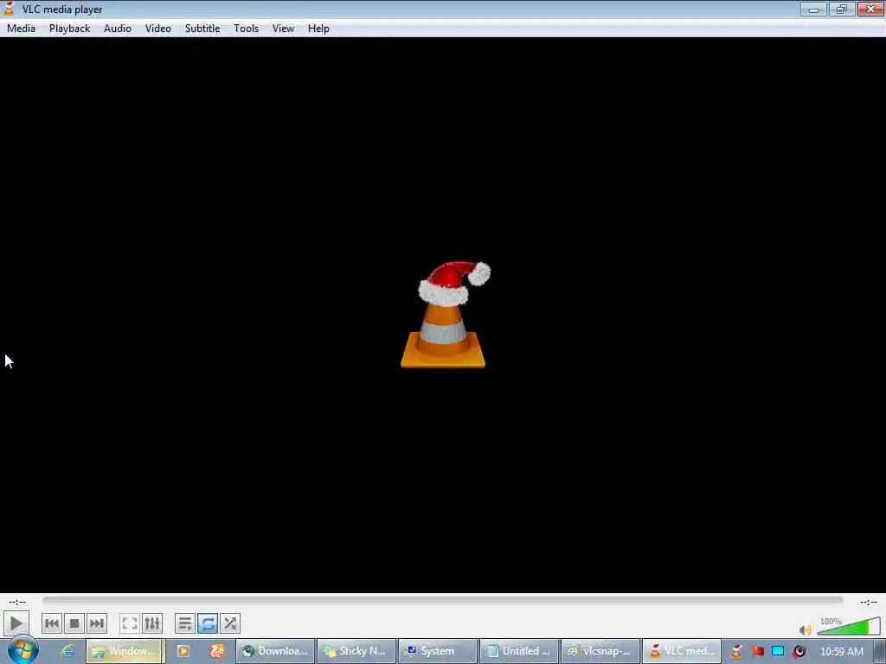Click the elapsed time label at left

point(17,602)
